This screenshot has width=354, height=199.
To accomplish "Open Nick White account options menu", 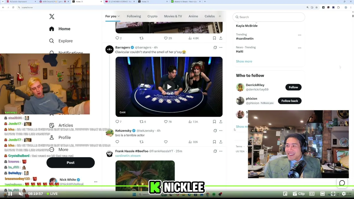I will (x=96, y=182).
